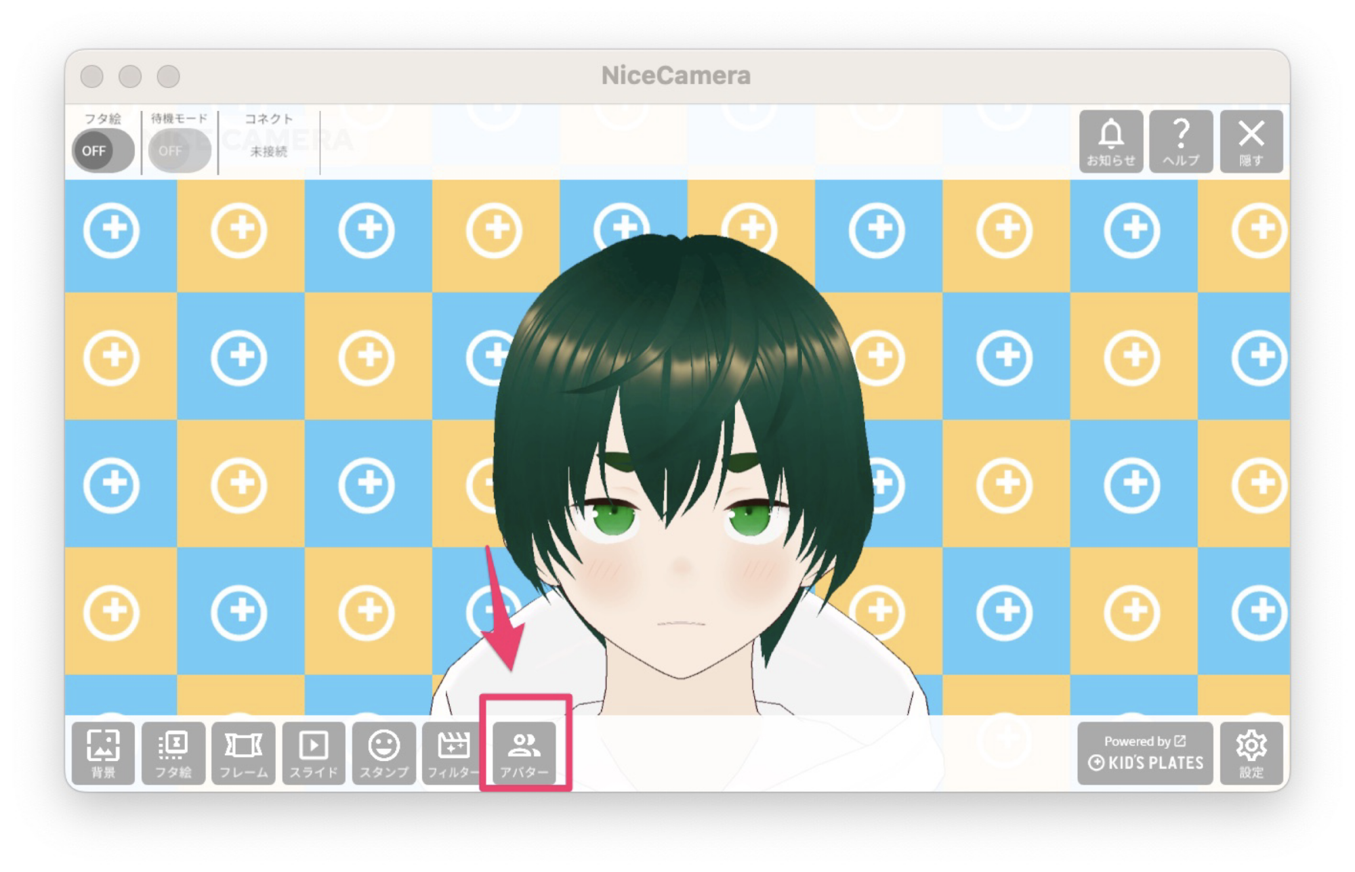1355x872 pixels.
Task: Open the Powered by KID'S PLATES link
Action: pos(1145,753)
